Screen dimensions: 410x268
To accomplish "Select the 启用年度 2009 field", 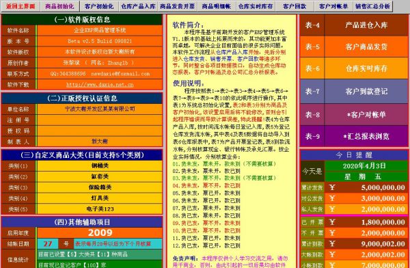I will pos(100,232).
